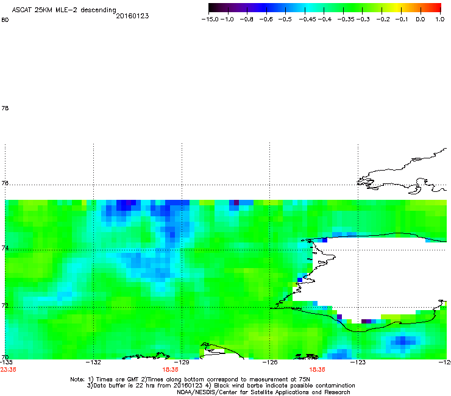Click the red time stamp '23:38'

coord(8,370)
